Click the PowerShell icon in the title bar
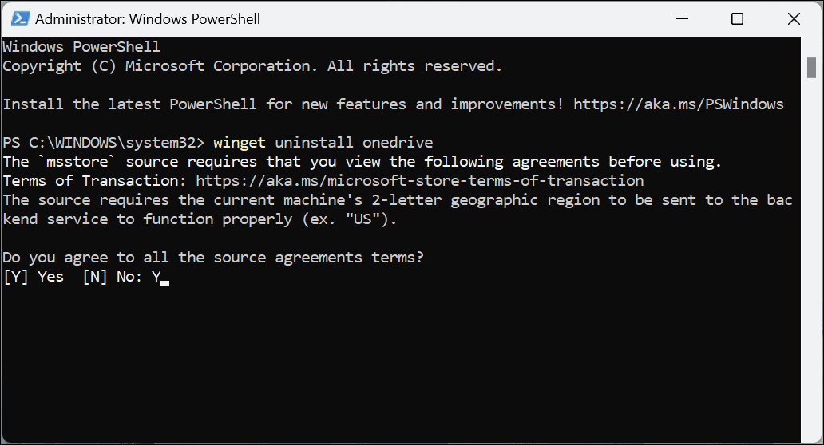The height and width of the screenshot is (445, 824). (x=18, y=18)
